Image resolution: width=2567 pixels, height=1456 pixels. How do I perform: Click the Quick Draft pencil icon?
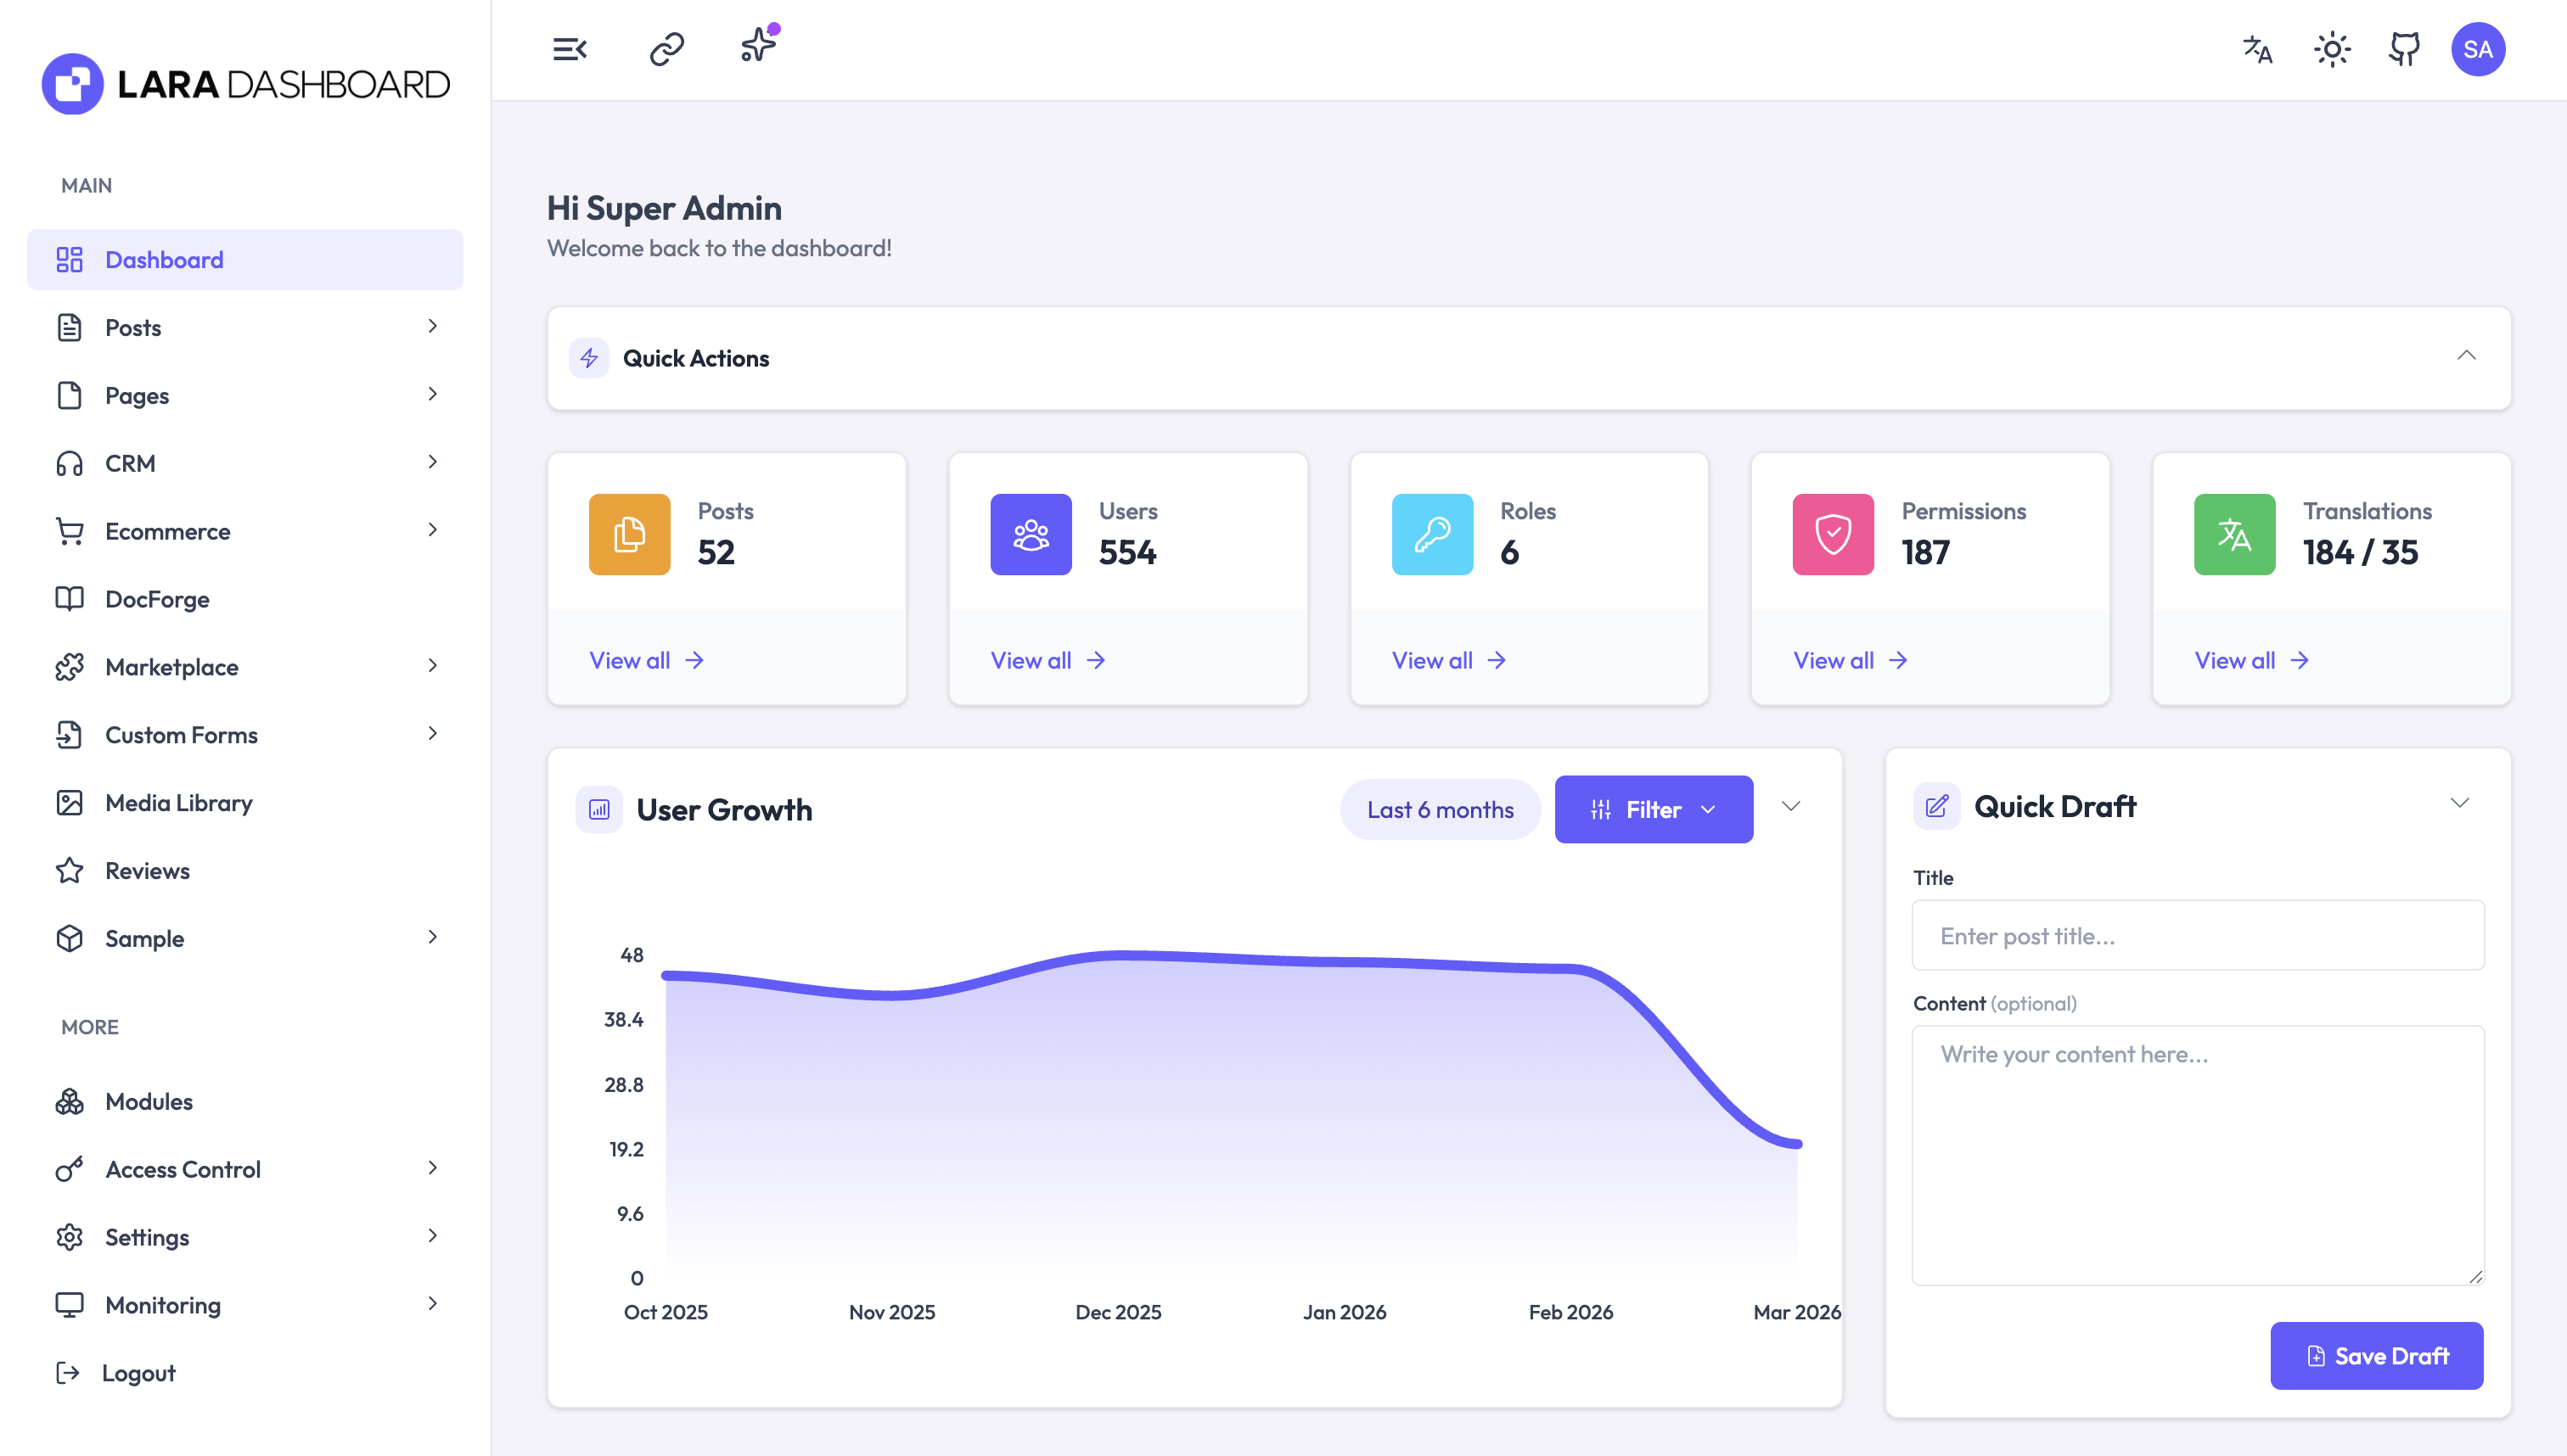click(x=1937, y=806)
